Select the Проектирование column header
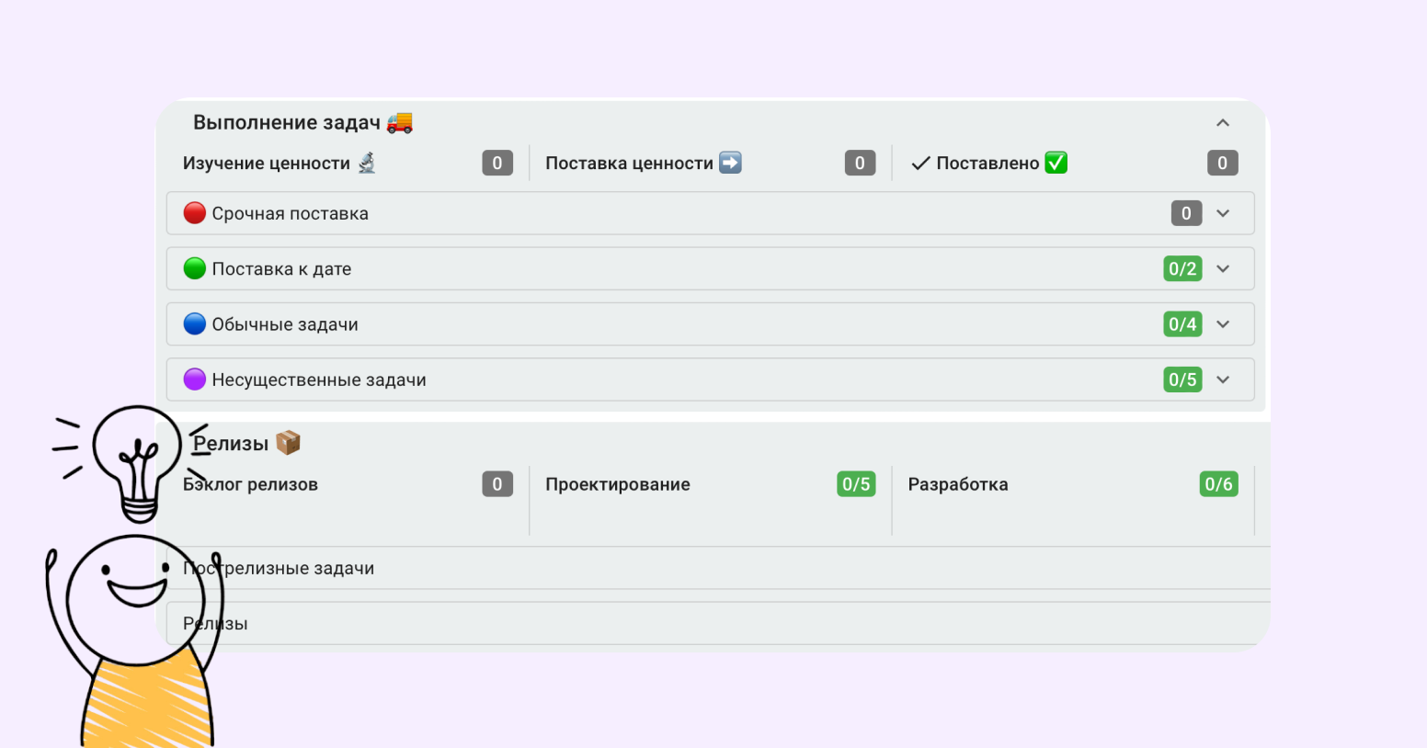 point(618,484)
